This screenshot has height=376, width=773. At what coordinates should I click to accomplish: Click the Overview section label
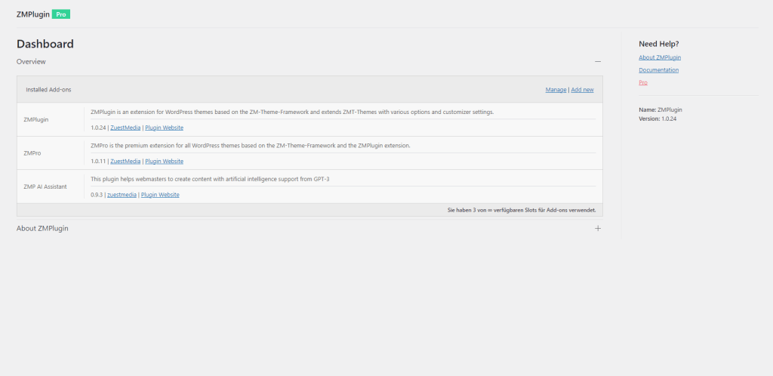(x=31, y=62)
